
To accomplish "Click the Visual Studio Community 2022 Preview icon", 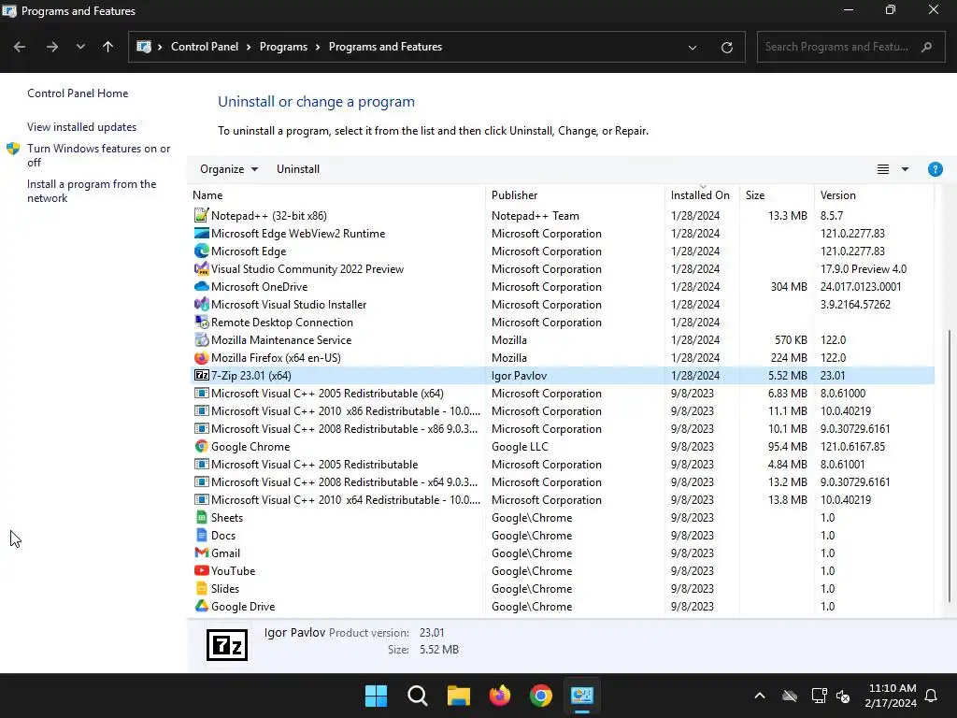I will (x=202, y=268).
